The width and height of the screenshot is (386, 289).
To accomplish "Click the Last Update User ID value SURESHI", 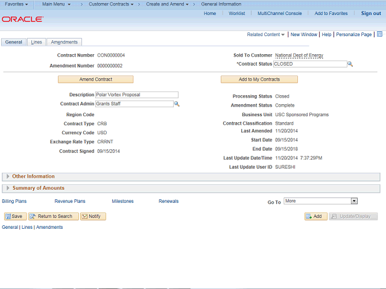I will [x=285, y=167].
